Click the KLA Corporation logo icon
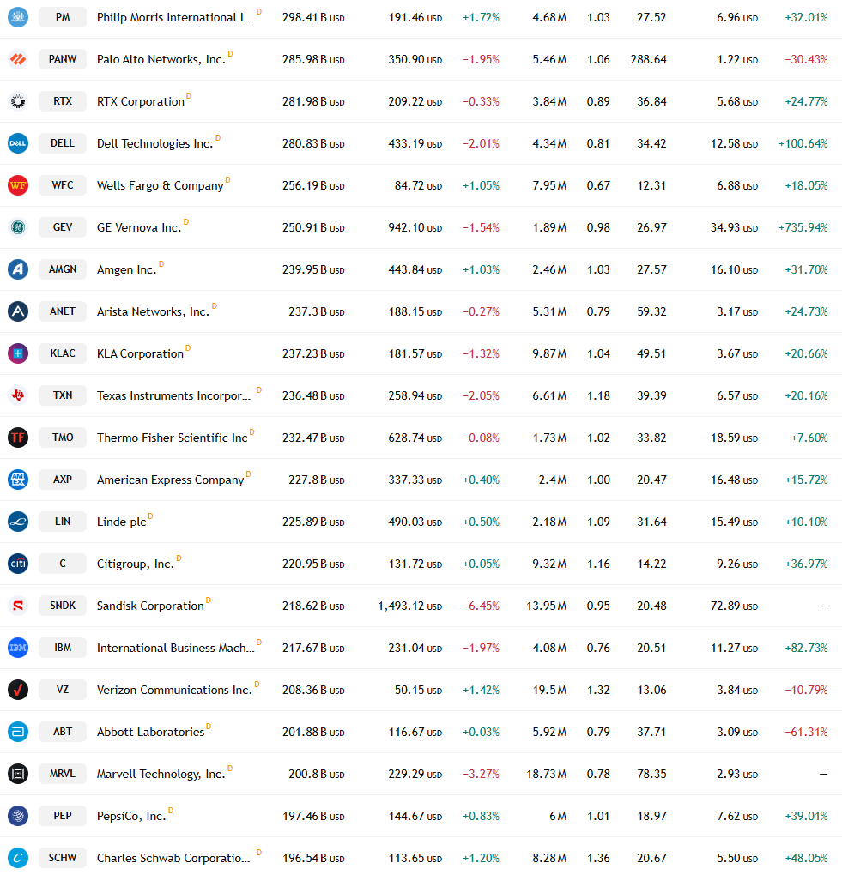 [18, 353]
